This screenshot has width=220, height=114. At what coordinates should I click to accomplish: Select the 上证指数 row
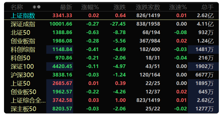tap(111, 15)
